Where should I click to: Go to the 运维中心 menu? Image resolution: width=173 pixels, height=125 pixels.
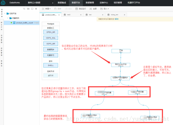[104, 2]
